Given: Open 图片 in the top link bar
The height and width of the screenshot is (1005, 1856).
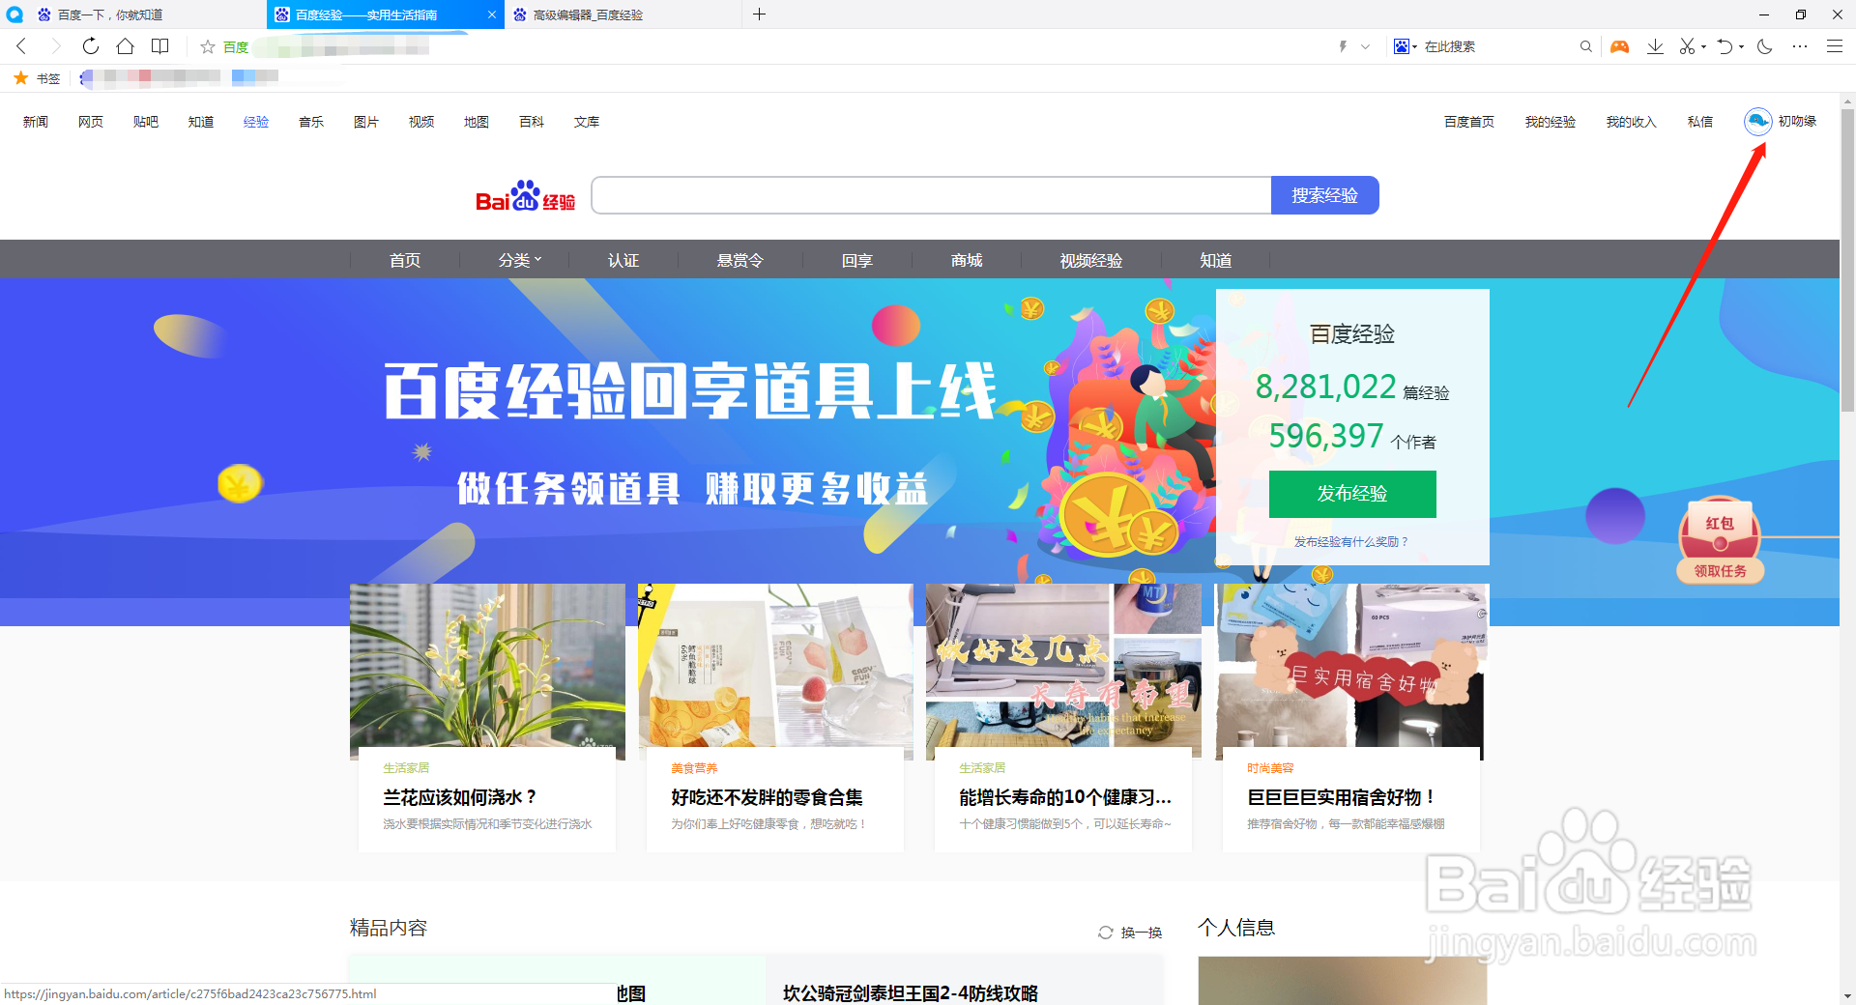Looking at the screenshot, I should pyautogui.click(x=366, y=122).
